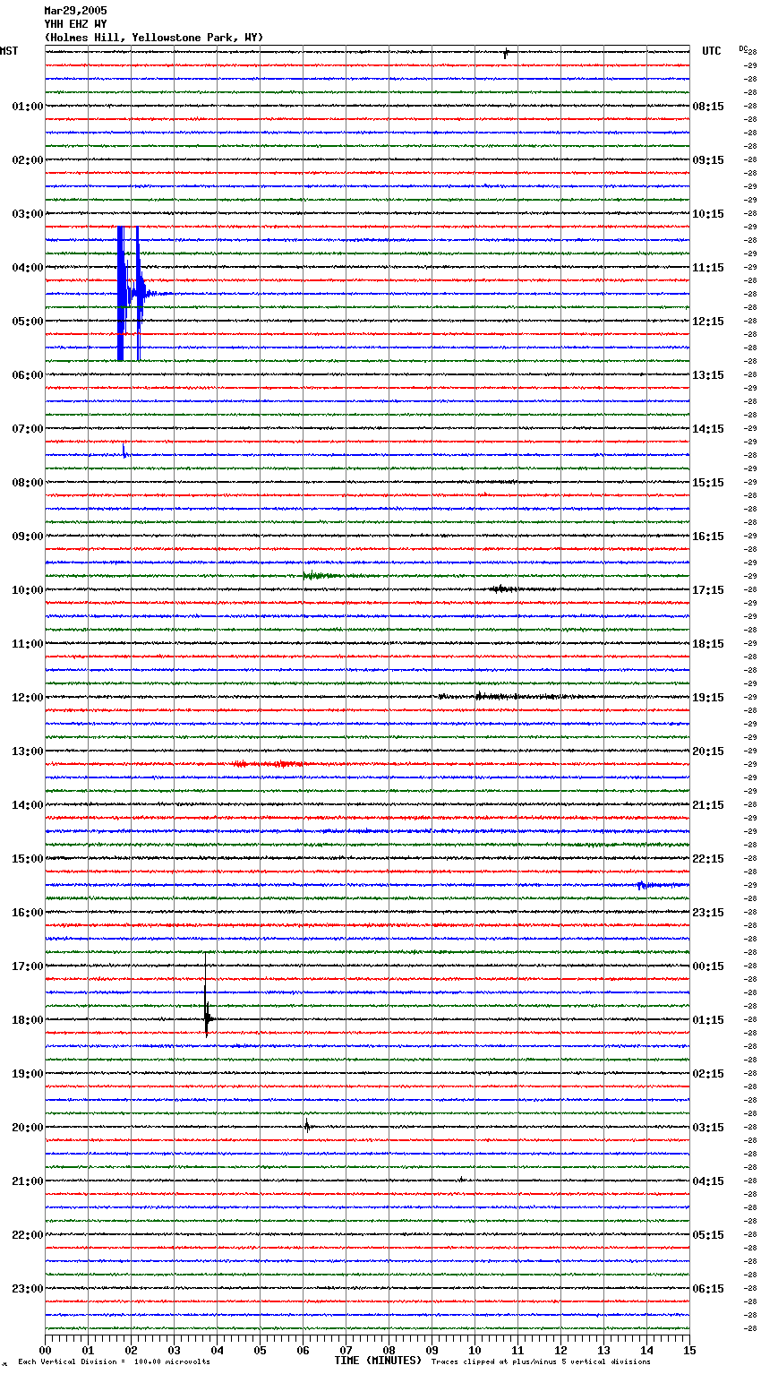761x1374 pixels.
Task: Click the "11:15" UTC time label
Action: point(708,268)
